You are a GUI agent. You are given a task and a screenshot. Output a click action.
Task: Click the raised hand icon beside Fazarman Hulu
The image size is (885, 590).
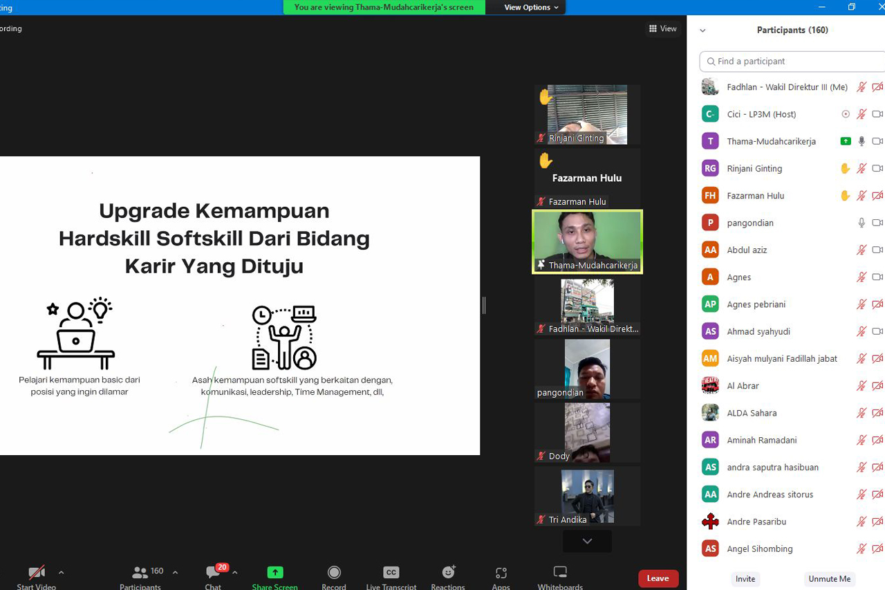pyautogui.click(x=845, y=196)
